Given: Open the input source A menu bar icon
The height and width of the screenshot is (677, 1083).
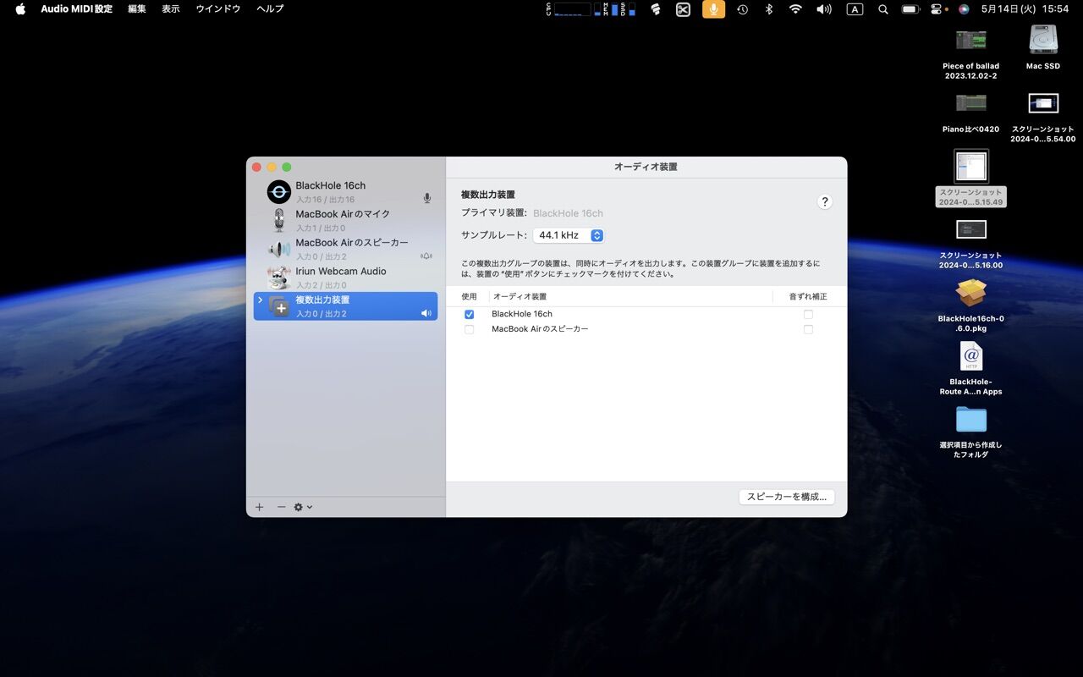Looking at the screenshot, I should click(855, 9).
